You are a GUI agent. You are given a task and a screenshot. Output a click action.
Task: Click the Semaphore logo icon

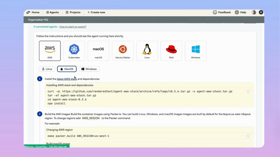[28, 12]
